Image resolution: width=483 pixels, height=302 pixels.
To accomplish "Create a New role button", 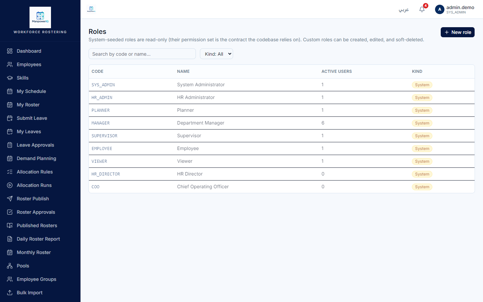I will click(x=458, y=32).
